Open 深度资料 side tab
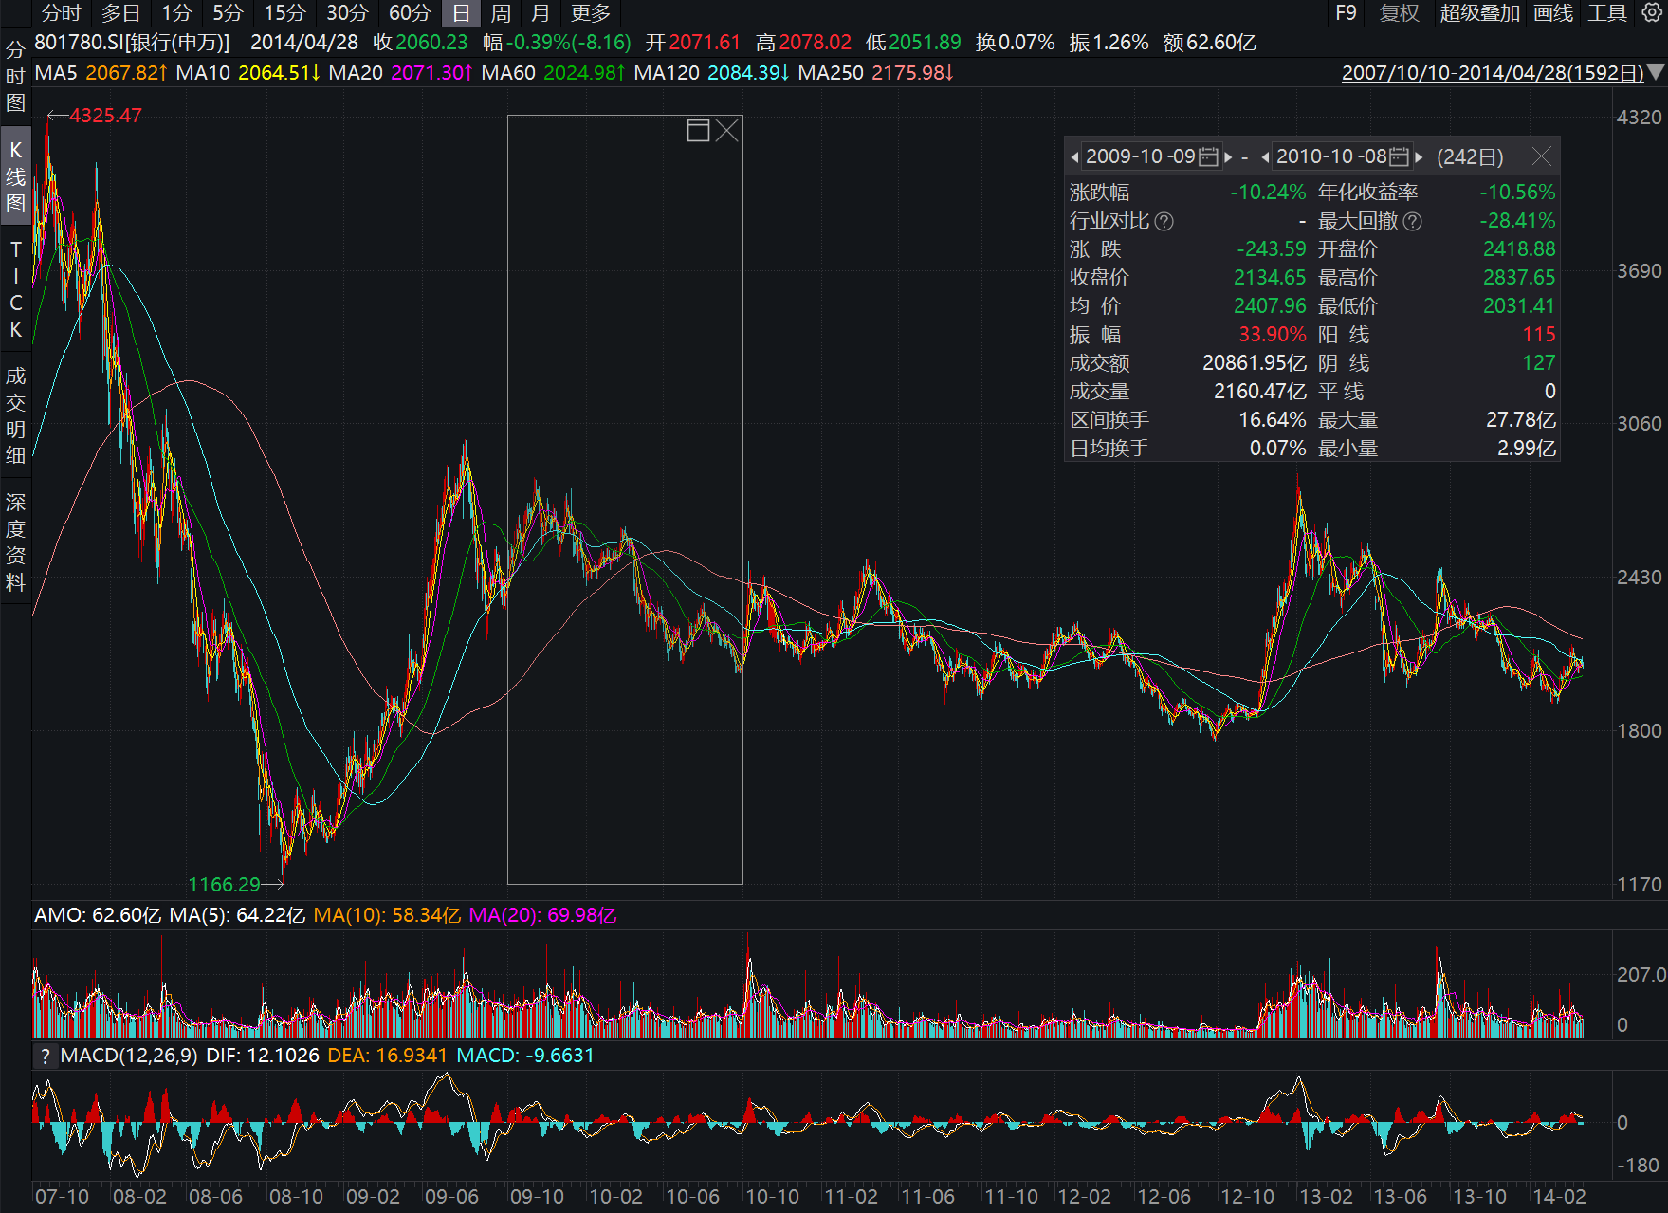1668x1213 pixels. pyautogui.click(x=15, y=542)
